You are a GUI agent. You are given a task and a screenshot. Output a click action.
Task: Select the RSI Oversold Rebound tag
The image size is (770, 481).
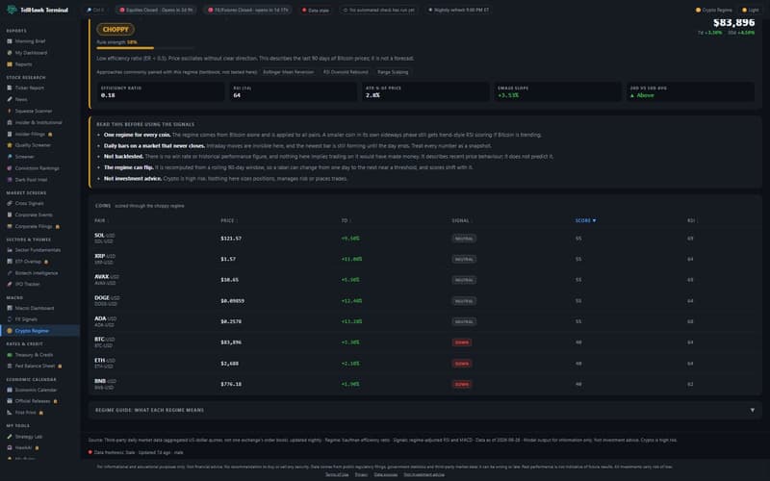(346, 72)
